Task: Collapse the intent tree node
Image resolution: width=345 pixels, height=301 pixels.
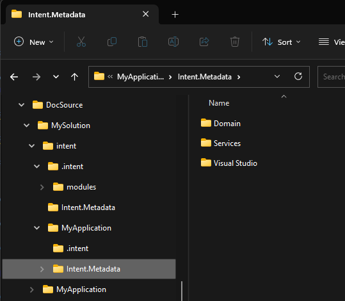Action: 32,146
